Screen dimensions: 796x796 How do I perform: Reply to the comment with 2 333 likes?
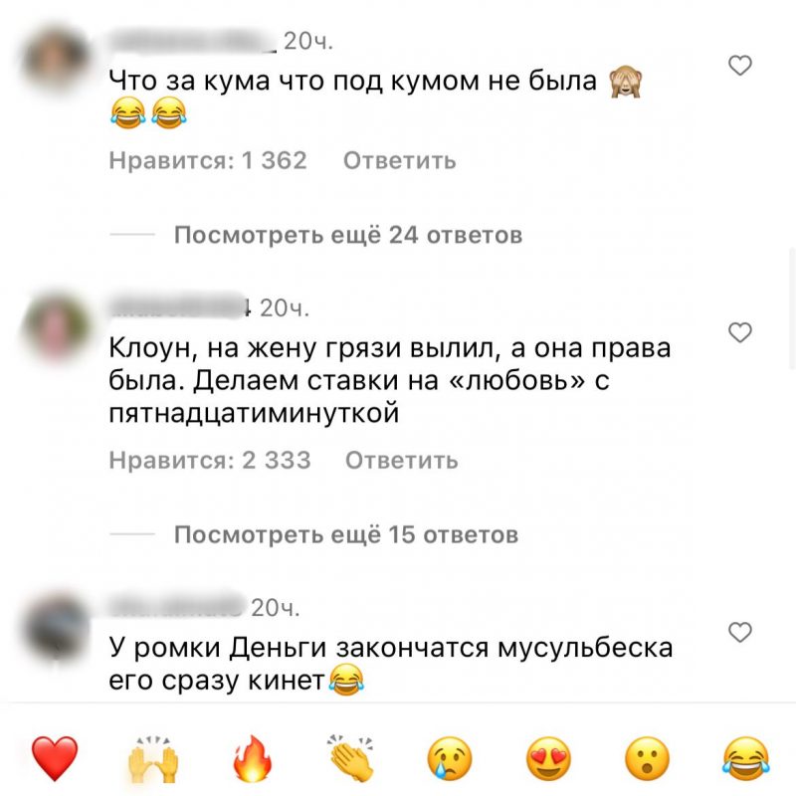pos(402,461)
